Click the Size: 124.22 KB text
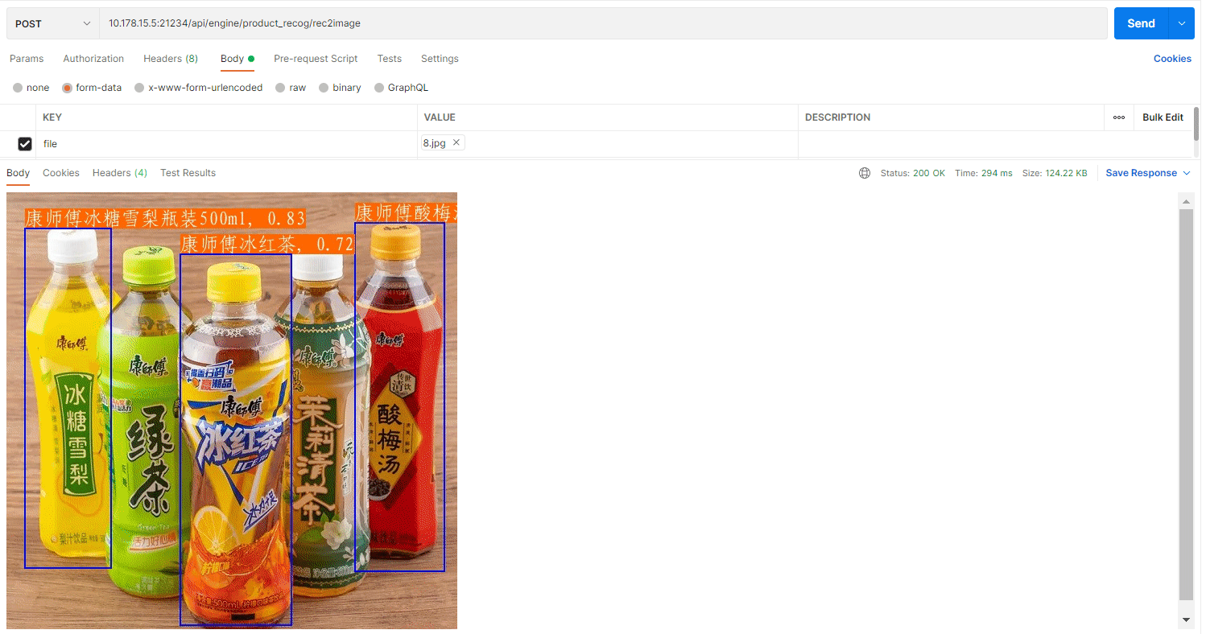1206x634 pixels. click(1055, 173)
